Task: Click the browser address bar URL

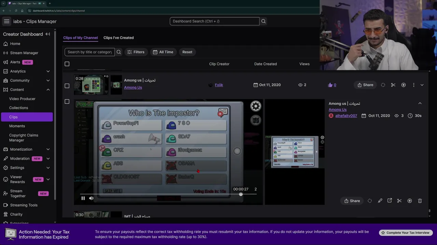Action: click(x=59, y=11)
